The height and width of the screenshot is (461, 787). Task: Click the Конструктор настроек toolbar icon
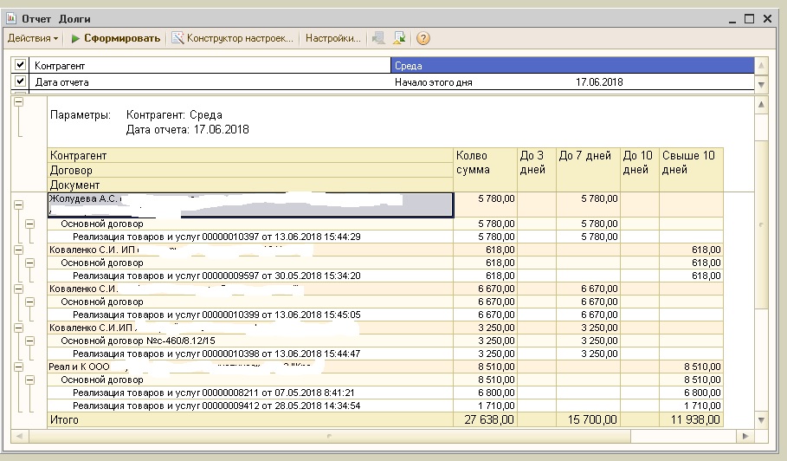pos(177,38)
